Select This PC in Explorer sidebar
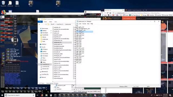 (x=44, y=47)
